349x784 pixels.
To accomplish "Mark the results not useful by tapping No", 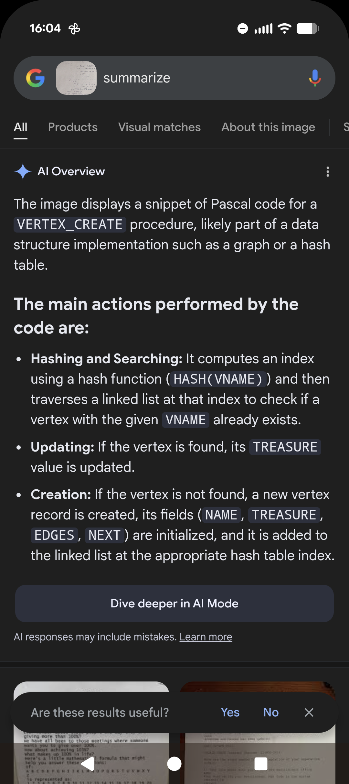I will [x=270, y=712].
